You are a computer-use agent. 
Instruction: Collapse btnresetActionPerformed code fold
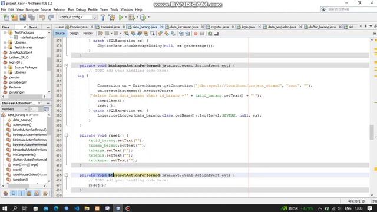[67, 175]
